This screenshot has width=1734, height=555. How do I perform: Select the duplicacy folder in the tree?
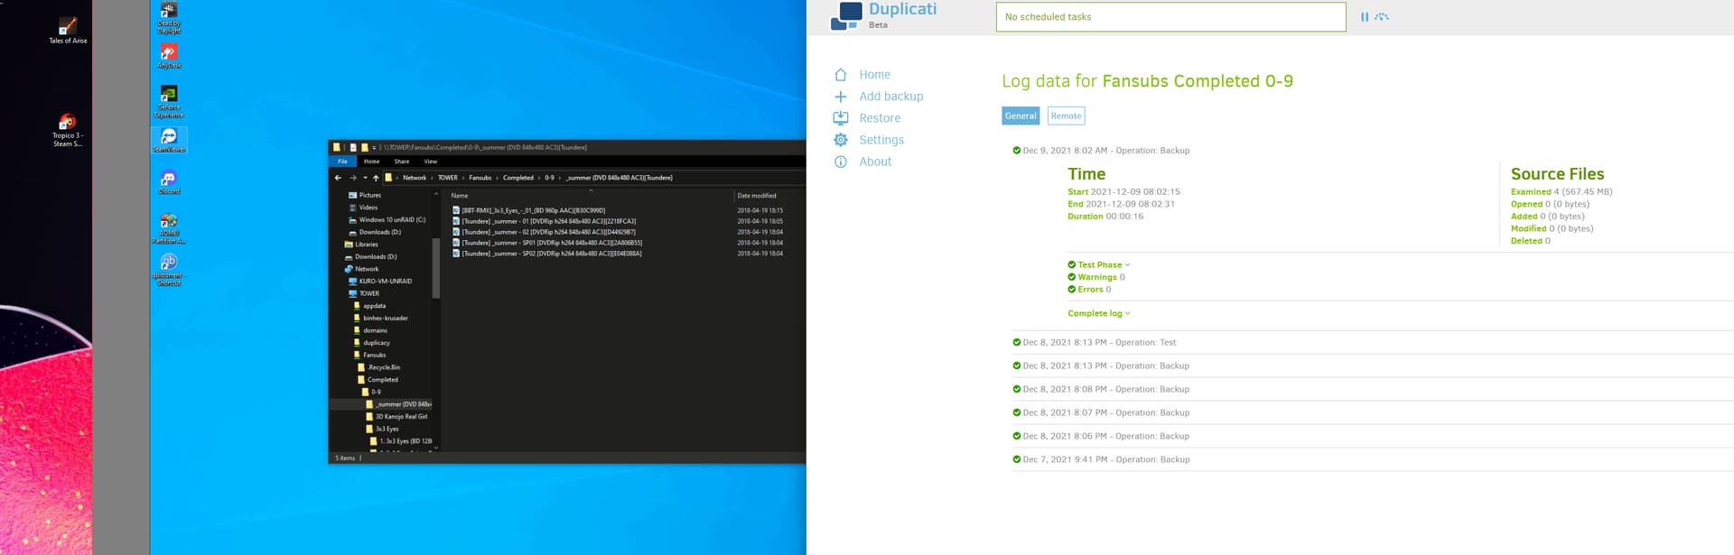point(376,343)
